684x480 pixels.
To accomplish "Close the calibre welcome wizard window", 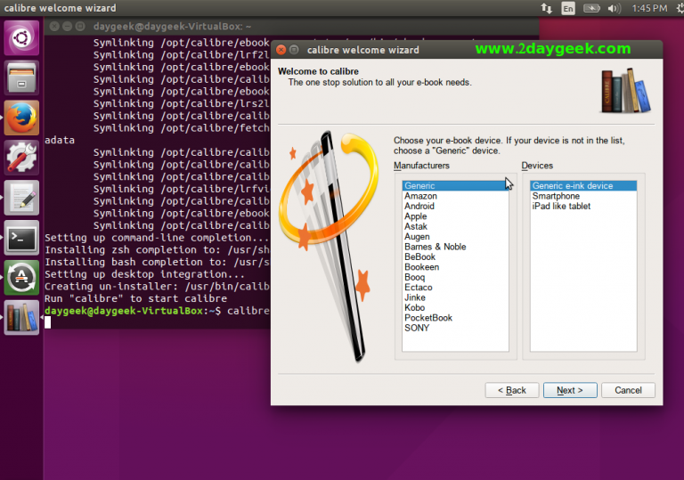I will pos(281,50).
